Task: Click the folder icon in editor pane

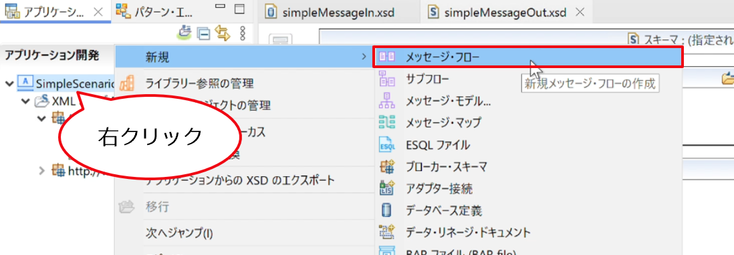Action: (728, 79)
